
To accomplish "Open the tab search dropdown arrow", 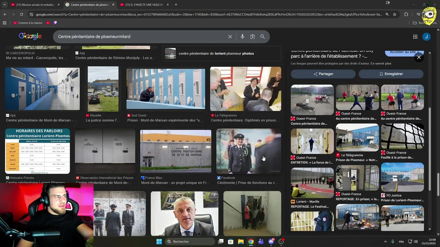I will pyautogui.click(x=4, y=5).
